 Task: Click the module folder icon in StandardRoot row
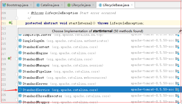[x=177, y=77]
